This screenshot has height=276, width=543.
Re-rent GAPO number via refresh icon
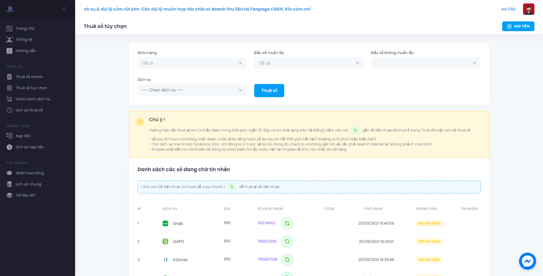pyautogui.click(x=287, y=241)
